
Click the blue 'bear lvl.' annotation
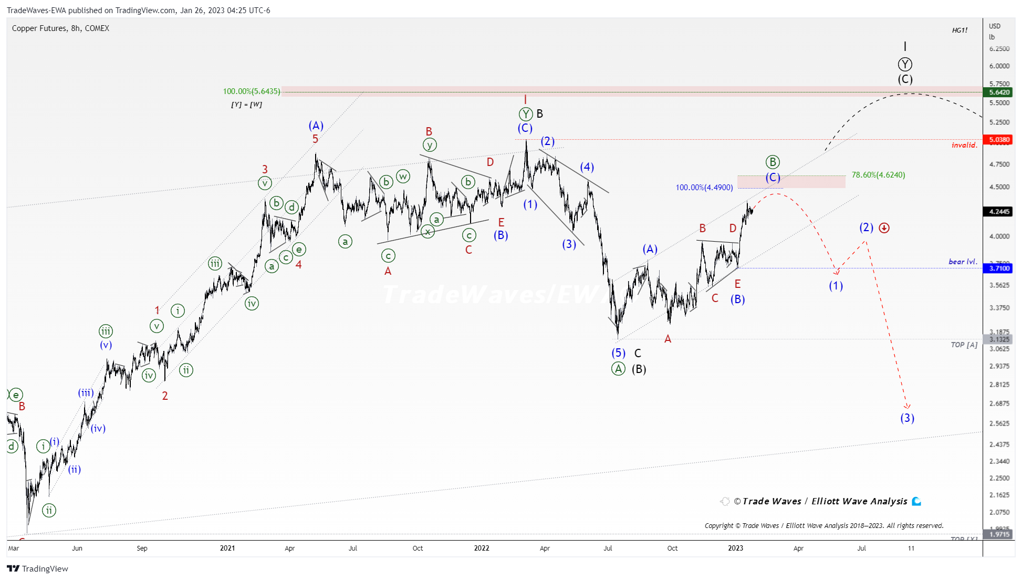pyautogui.click(x=963, y=262)
